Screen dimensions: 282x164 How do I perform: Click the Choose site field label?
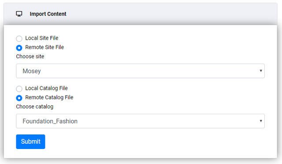(x=30, y=56)
